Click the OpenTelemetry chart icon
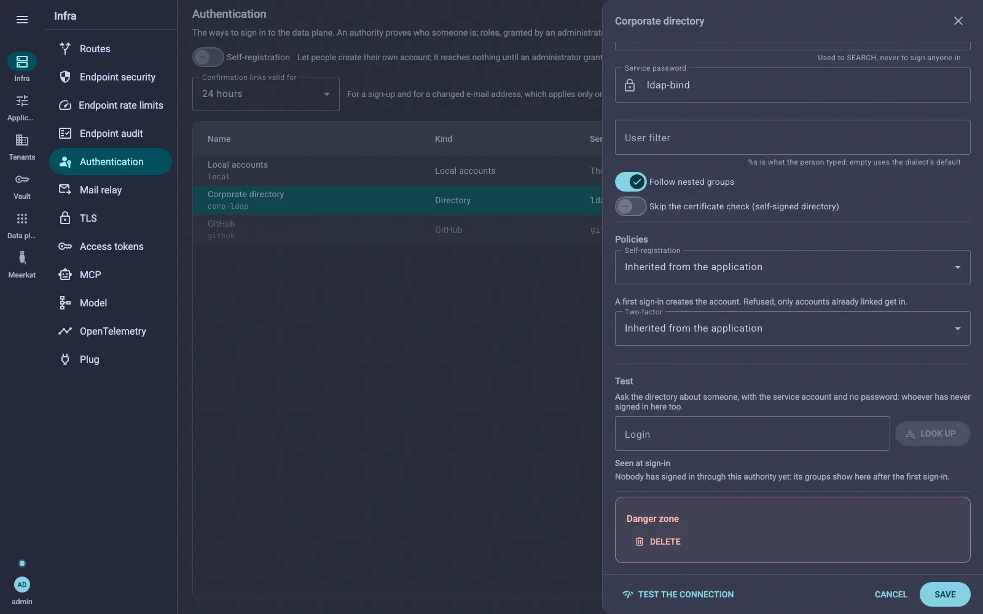 click(65, 331)
